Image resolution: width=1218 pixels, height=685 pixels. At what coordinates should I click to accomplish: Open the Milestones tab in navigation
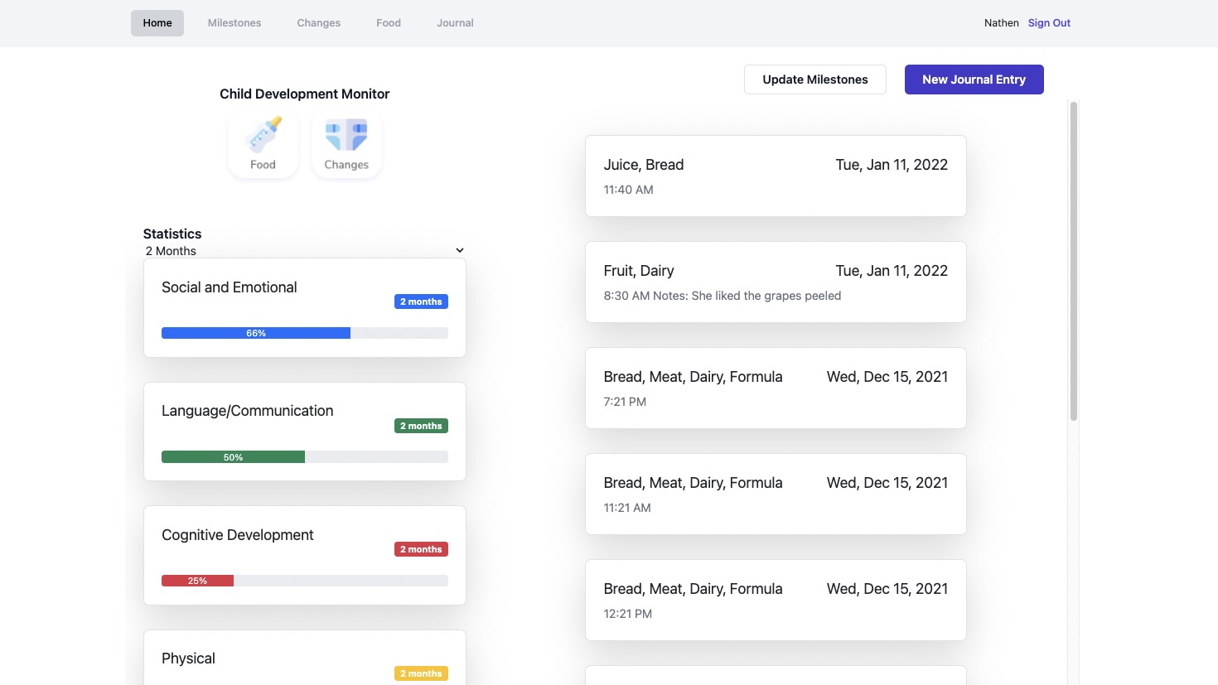coord(234,23)
